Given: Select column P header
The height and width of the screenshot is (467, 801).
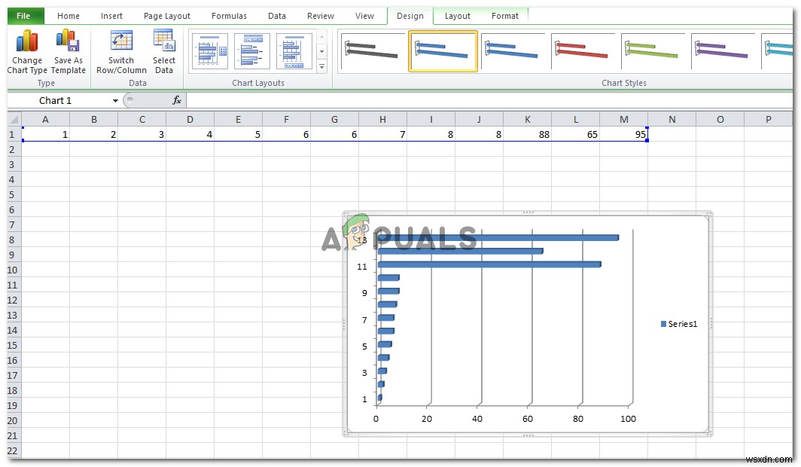Looking at the screenshot, I should click(x=769, y=120).
